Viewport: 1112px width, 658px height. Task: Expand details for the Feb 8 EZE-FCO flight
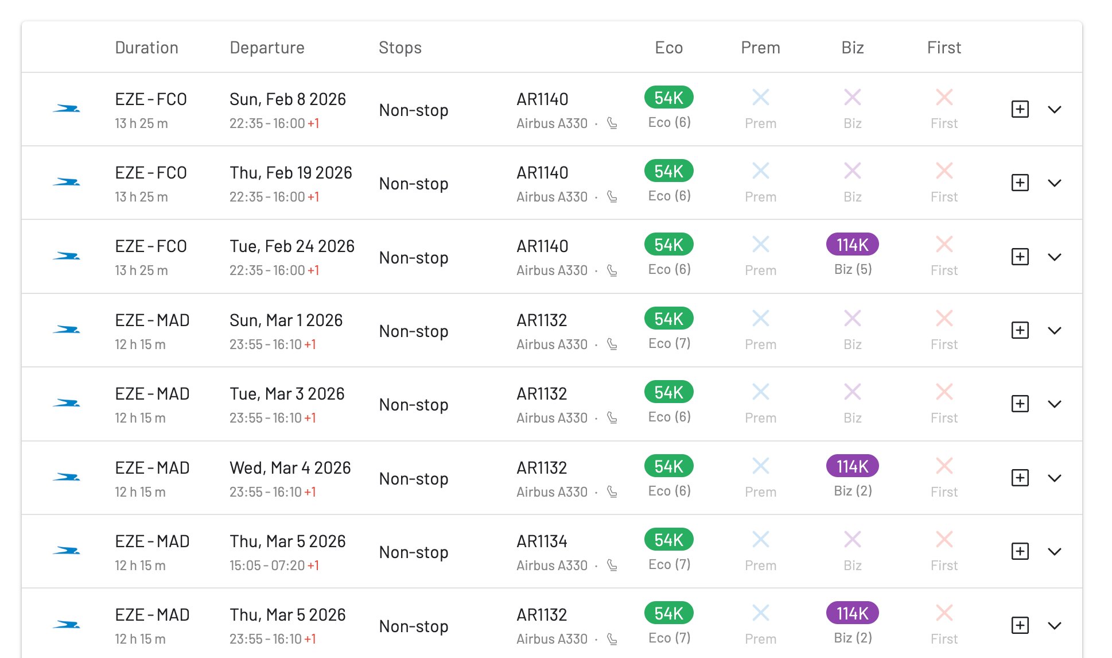(1054, 109)
